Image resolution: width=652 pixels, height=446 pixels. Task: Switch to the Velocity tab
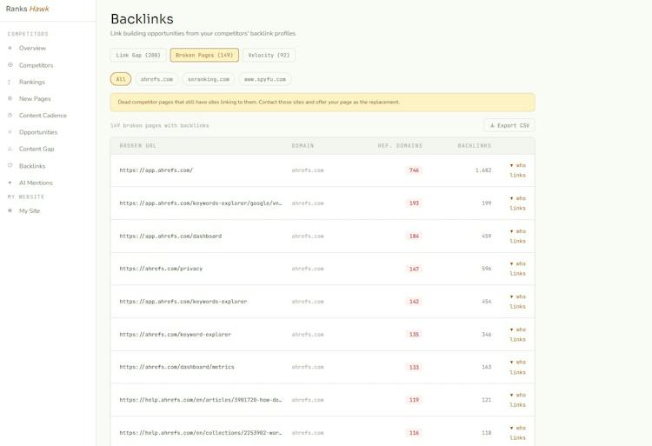click(269, 55)
